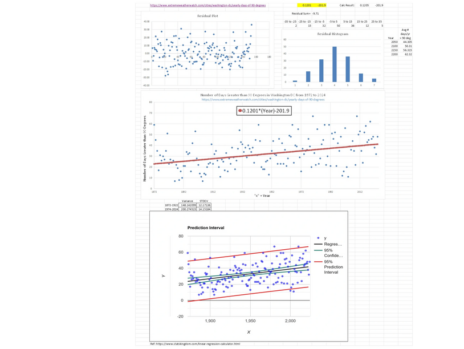
Task: Click the STDEV value 12.17136 cell
Action: [204, 204]
